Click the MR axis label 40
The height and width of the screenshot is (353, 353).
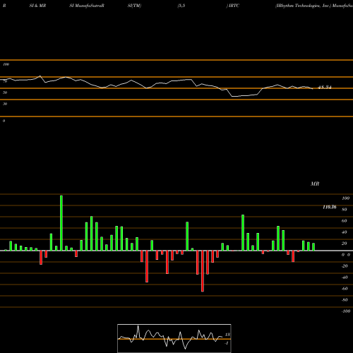click(x=345, y=232)
